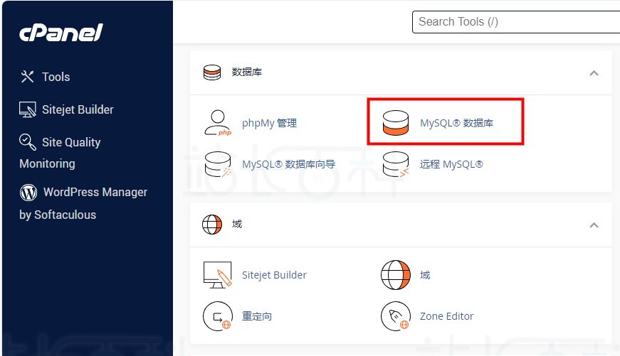Collapse the 数据库 section chevron
620x356 pixels.
tap(594, 73)
